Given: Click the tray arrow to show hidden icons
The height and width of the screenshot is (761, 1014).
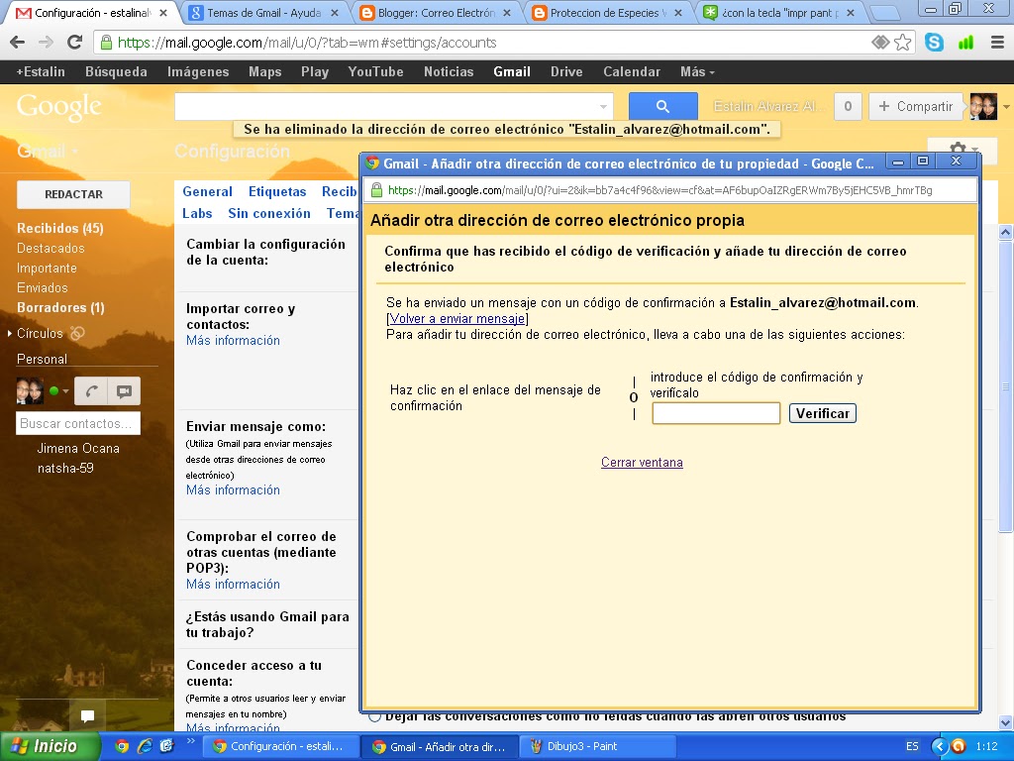Looking at the screenshot, I should (940, 746).
